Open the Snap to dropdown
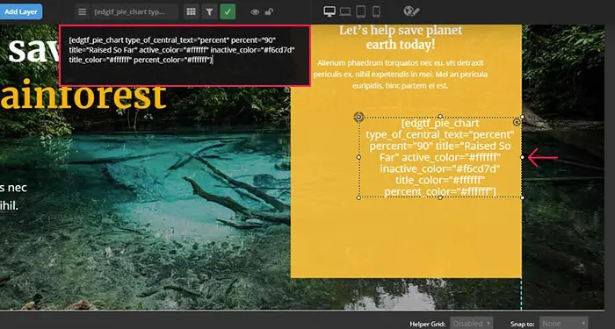615x329 pixels. (x=564, y=324)
